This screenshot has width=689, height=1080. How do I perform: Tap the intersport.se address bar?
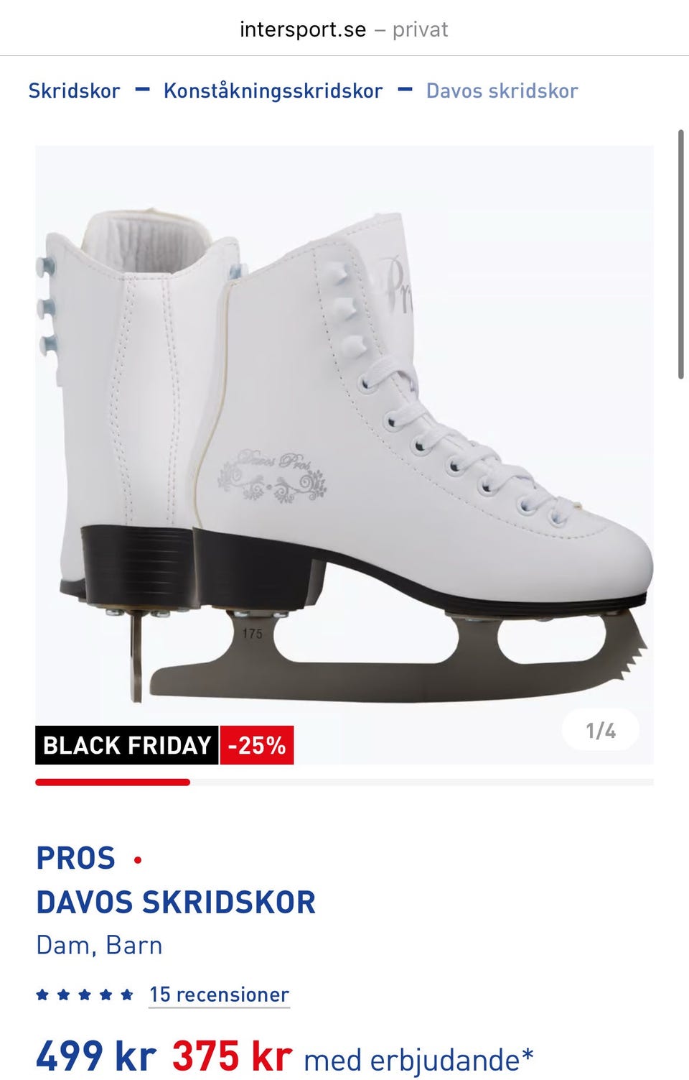pyautogui.click(x=344, y=29)
